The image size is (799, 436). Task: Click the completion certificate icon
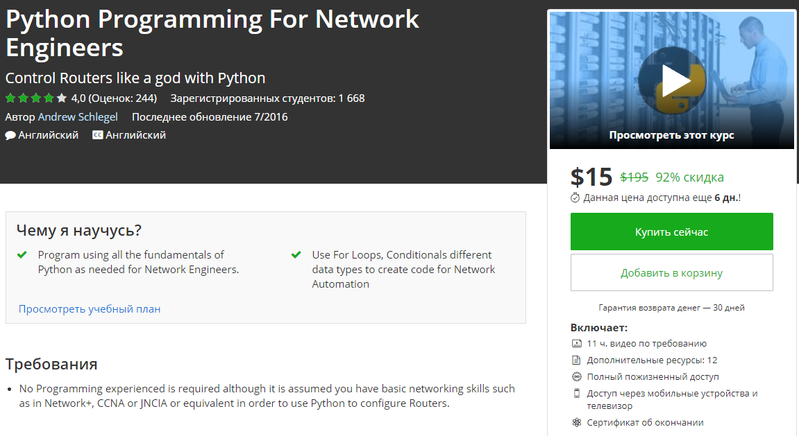(x=576, y=422)
